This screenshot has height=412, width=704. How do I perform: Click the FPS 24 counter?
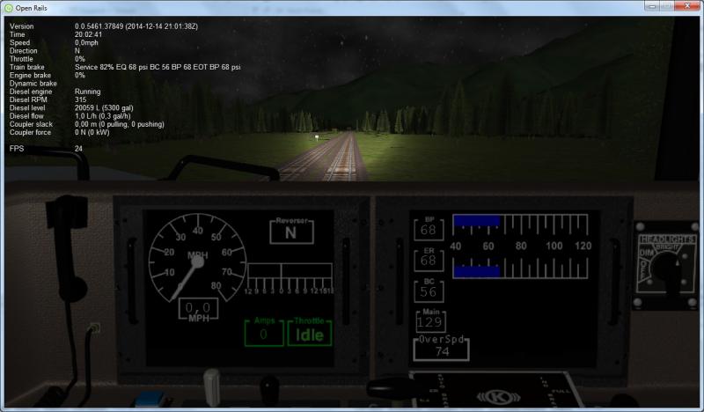pos(46,148)
